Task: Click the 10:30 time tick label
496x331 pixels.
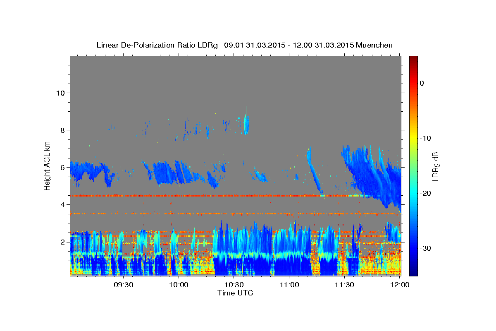Action: pos(234,285)
